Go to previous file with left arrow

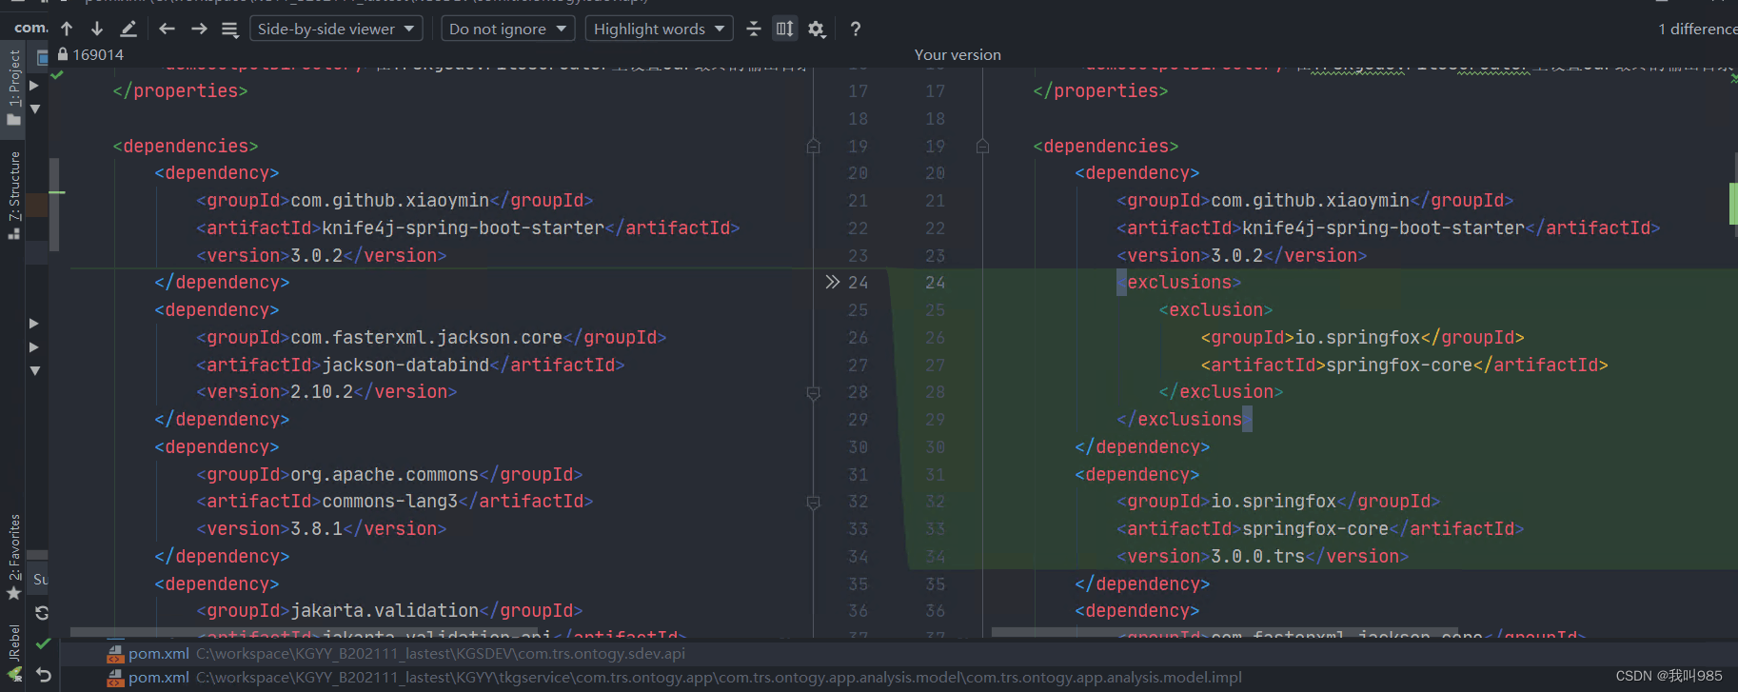(x=168, y=29)
